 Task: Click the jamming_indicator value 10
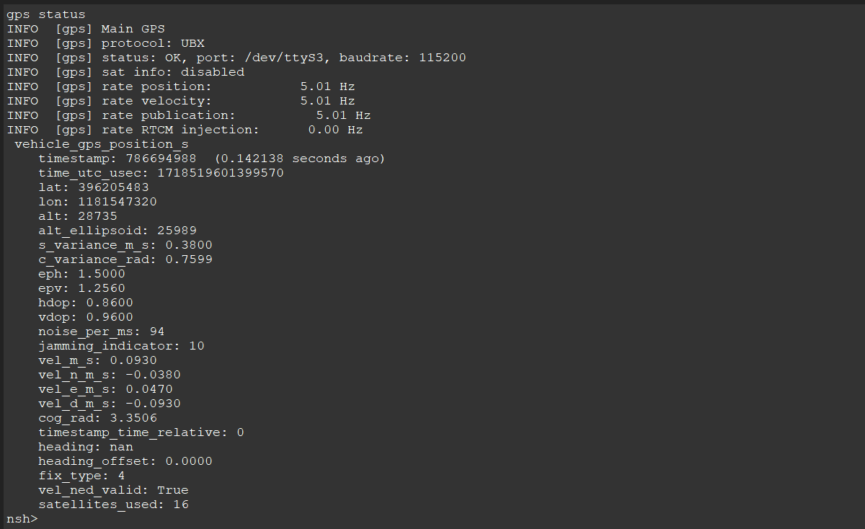coord(197,346)
